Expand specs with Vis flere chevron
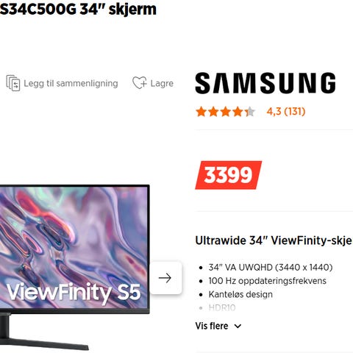353x353 pixels. click(x=238, y=327)
